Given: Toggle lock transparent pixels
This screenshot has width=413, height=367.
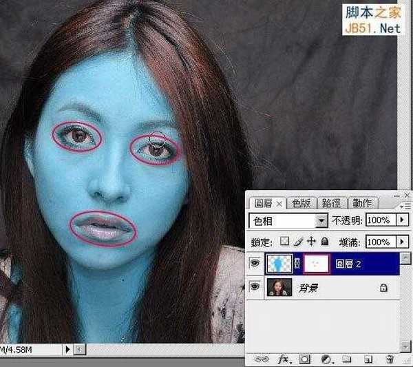Looking at the screenshot, I should click(286, 242).
